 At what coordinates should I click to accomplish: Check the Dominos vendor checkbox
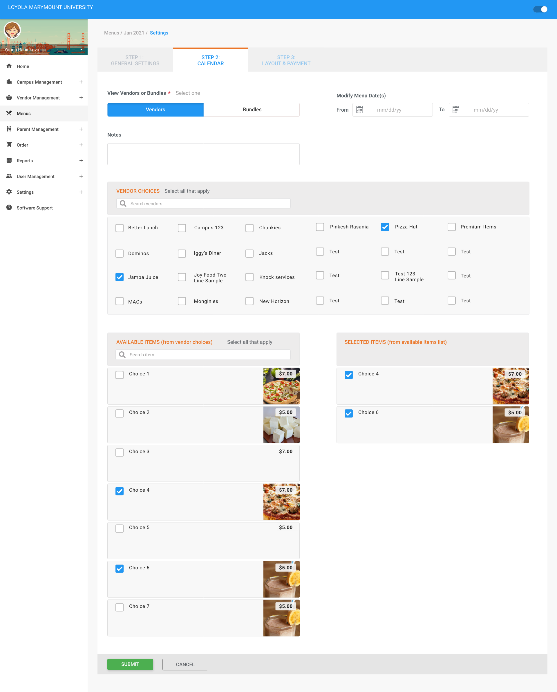pos(120,254)
